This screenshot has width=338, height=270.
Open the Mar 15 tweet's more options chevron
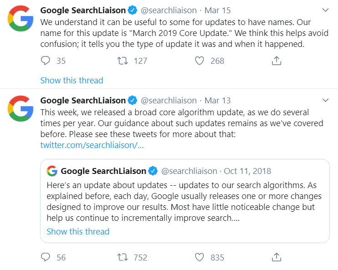pos(325,10)
